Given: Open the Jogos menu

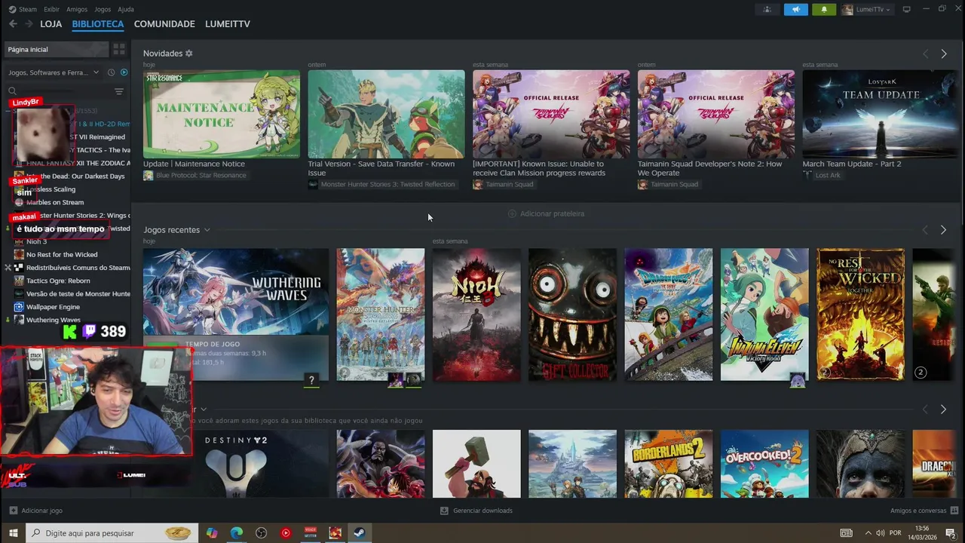Looking at the screenshot, I should [103, 9].
